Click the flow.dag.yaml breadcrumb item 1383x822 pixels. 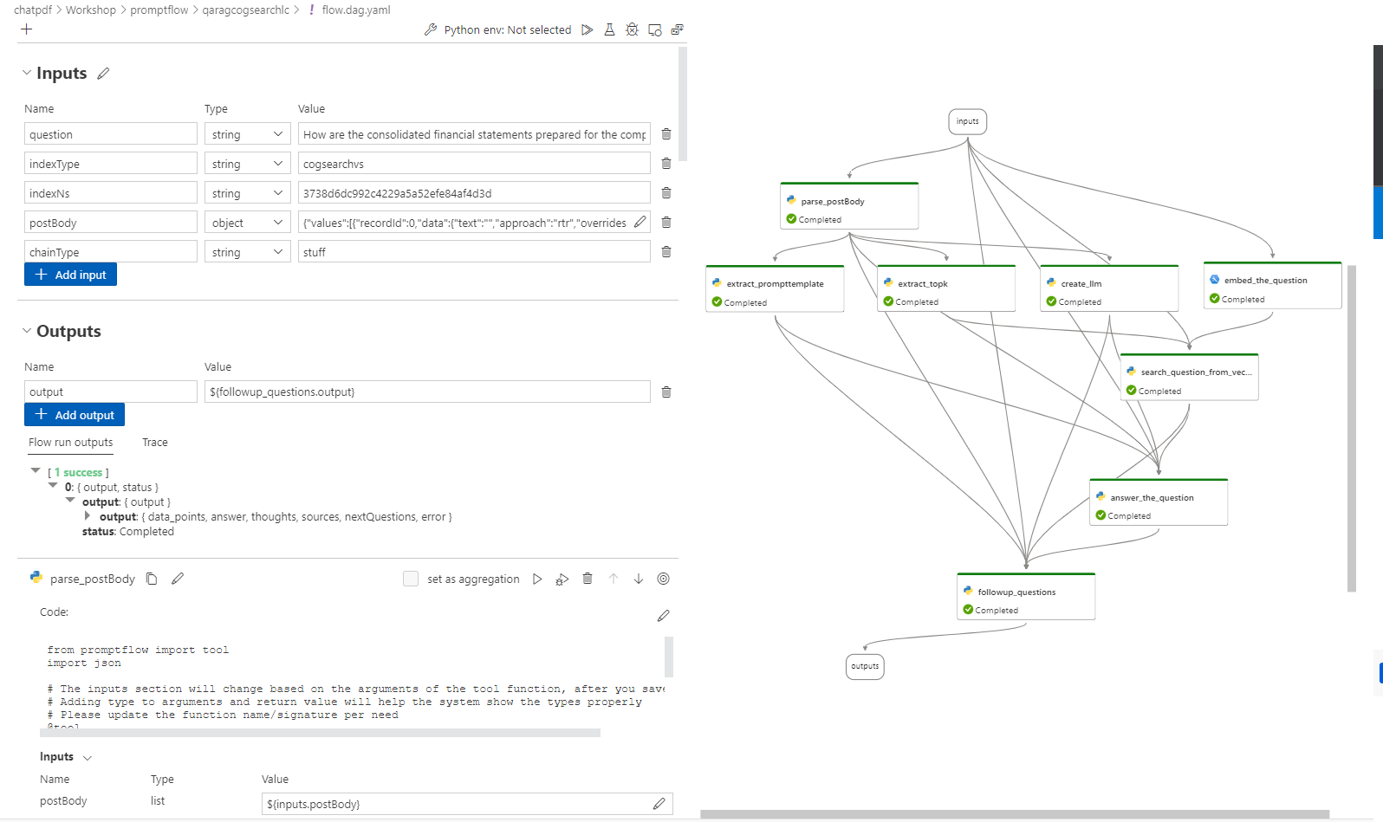tap(356, 10)
